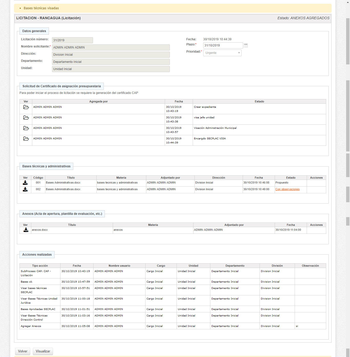Click the Departamento field
Viewport: 350px width, 357px height.
[x=111, y=62]
